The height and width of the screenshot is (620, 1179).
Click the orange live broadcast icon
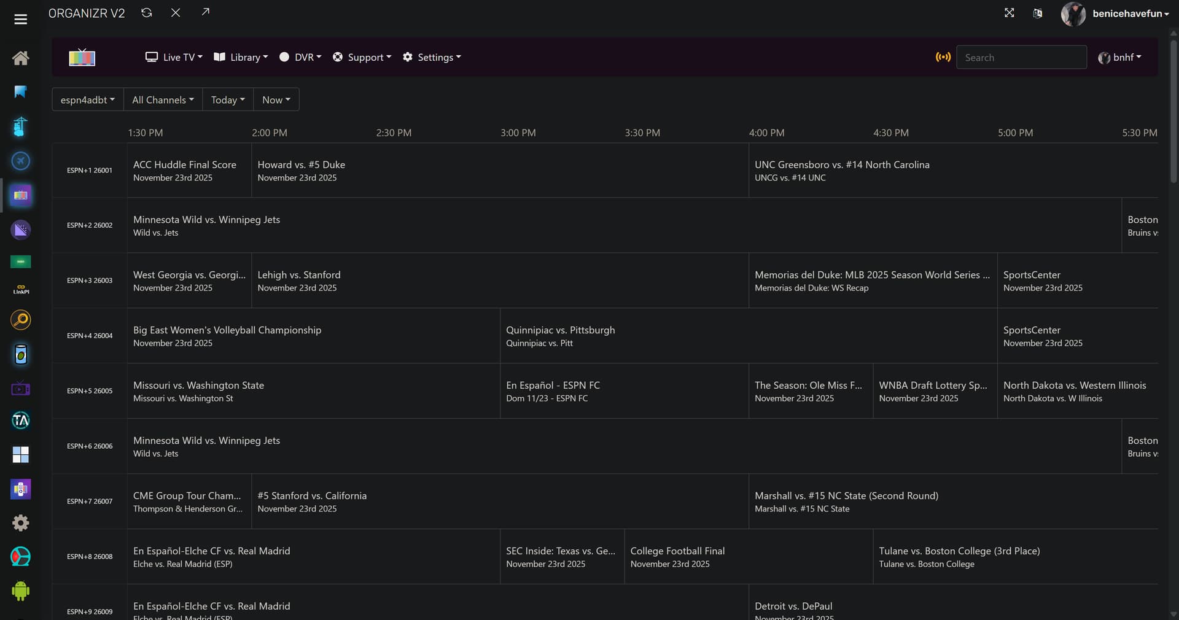point(943,57)
